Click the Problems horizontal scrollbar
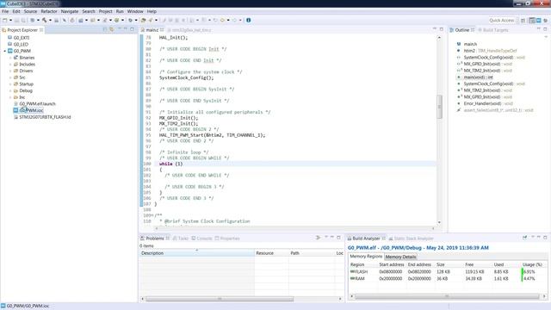 coord(220,299)
